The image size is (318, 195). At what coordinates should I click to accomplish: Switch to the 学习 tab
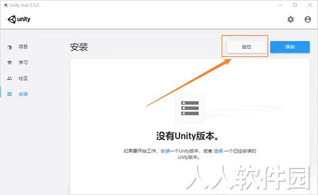pyautogui.click(x=23, y=63)
